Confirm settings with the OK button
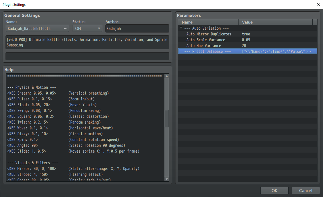 [x=274, y=190]
